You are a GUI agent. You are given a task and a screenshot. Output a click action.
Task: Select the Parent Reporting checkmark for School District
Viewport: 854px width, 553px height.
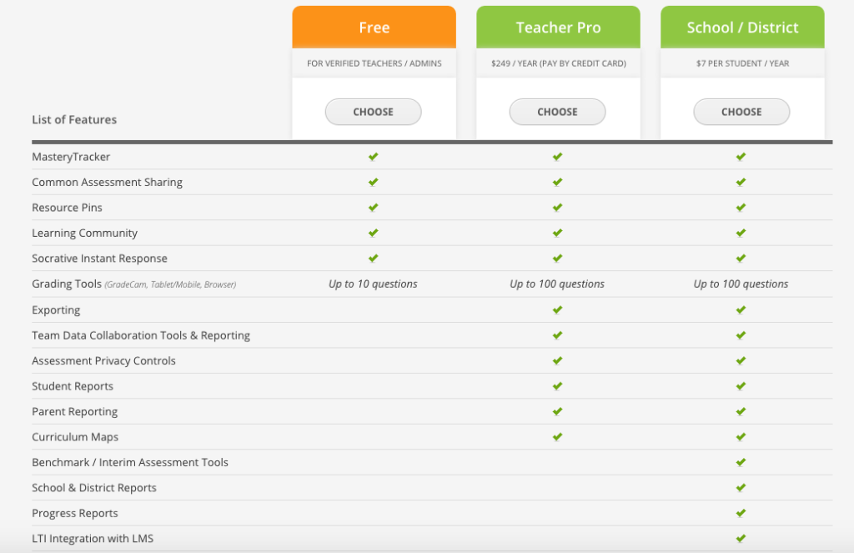(741, 411)
